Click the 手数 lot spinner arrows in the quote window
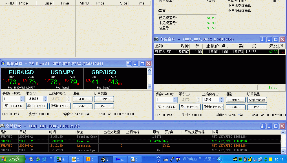Image resolution: width=287 pixels, height=163 pixels. [22, 99]
